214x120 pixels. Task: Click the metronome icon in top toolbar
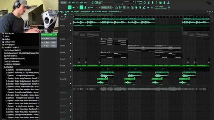coord(70,3)
